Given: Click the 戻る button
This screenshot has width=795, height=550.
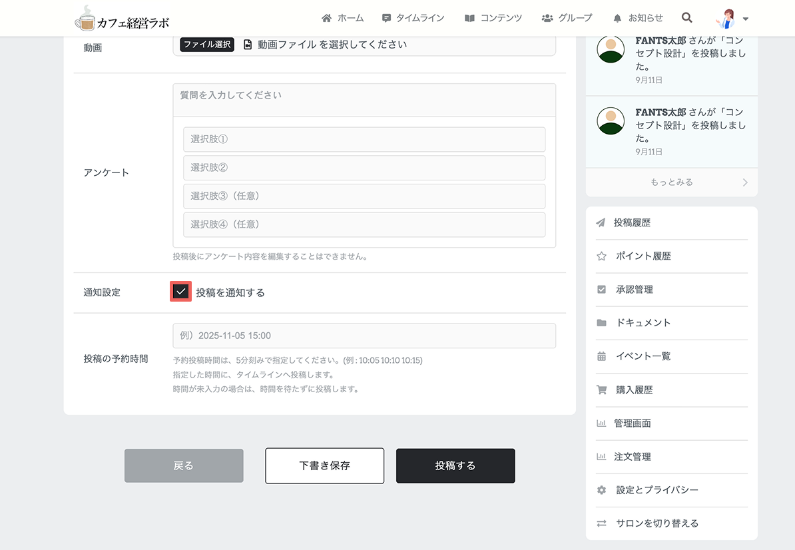Looking at the screenshot, I should pyautogui.click(x=184, y=465).
